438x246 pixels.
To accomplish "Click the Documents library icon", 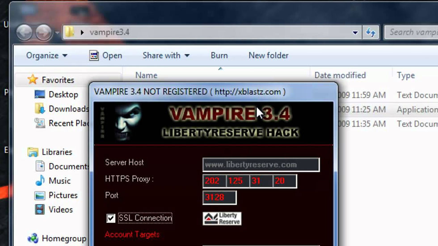I will click(x=40, y=166).
